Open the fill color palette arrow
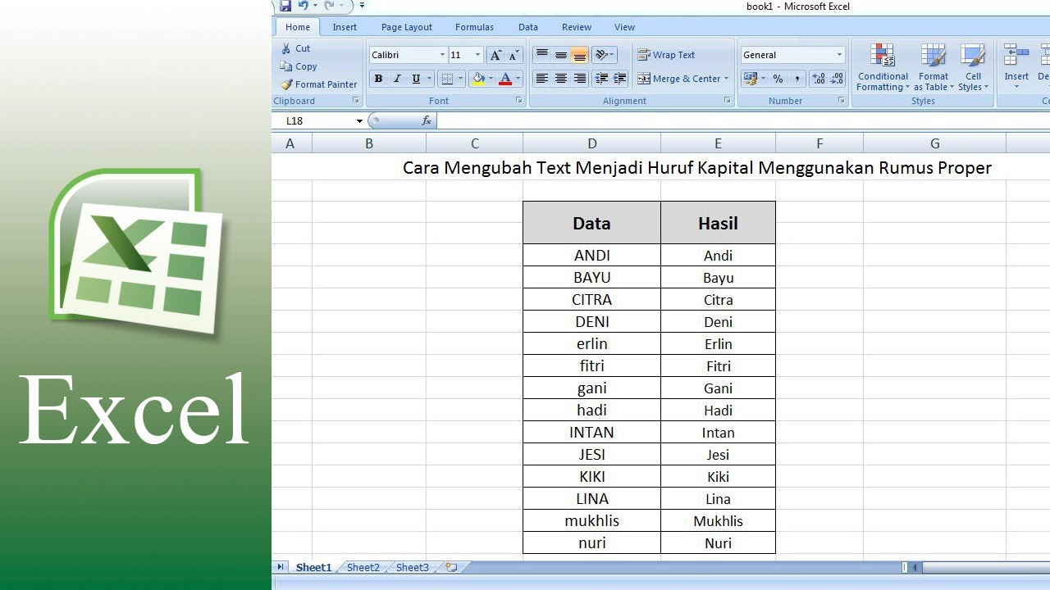The width and height of the screenshot is (1050, 590). click(x=491, y=79)
